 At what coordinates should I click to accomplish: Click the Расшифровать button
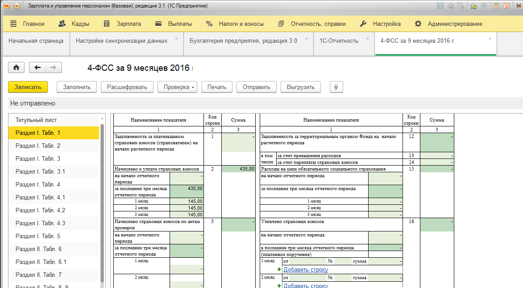pos(127,87)
